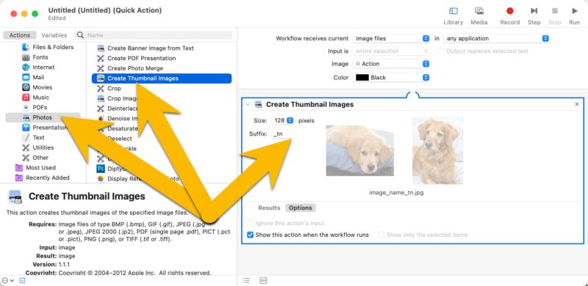This screenshot has height=286, width=588.
Task: Click the Internet globe icon
Action: point(26,67)
